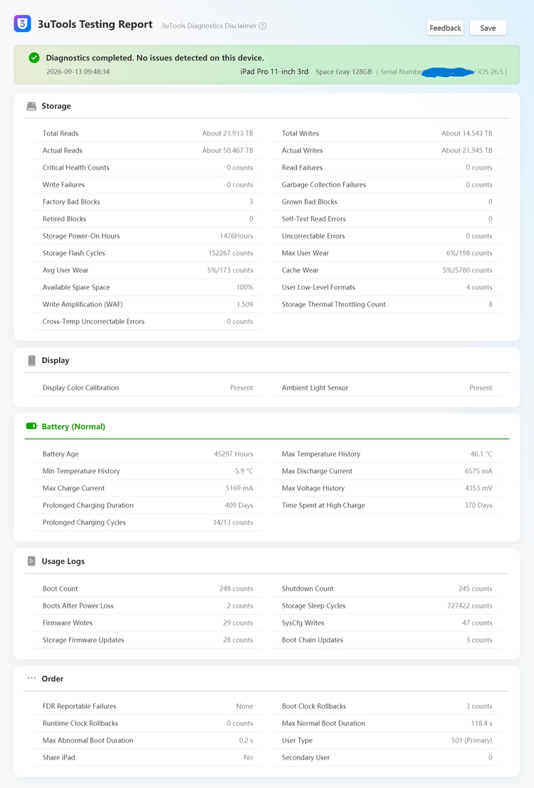Click the iPad Pro 11-inch 3rd text

pos(274,71)
